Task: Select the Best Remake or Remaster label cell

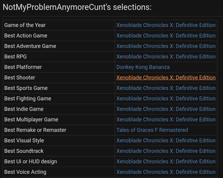Action: click(35, 130)
